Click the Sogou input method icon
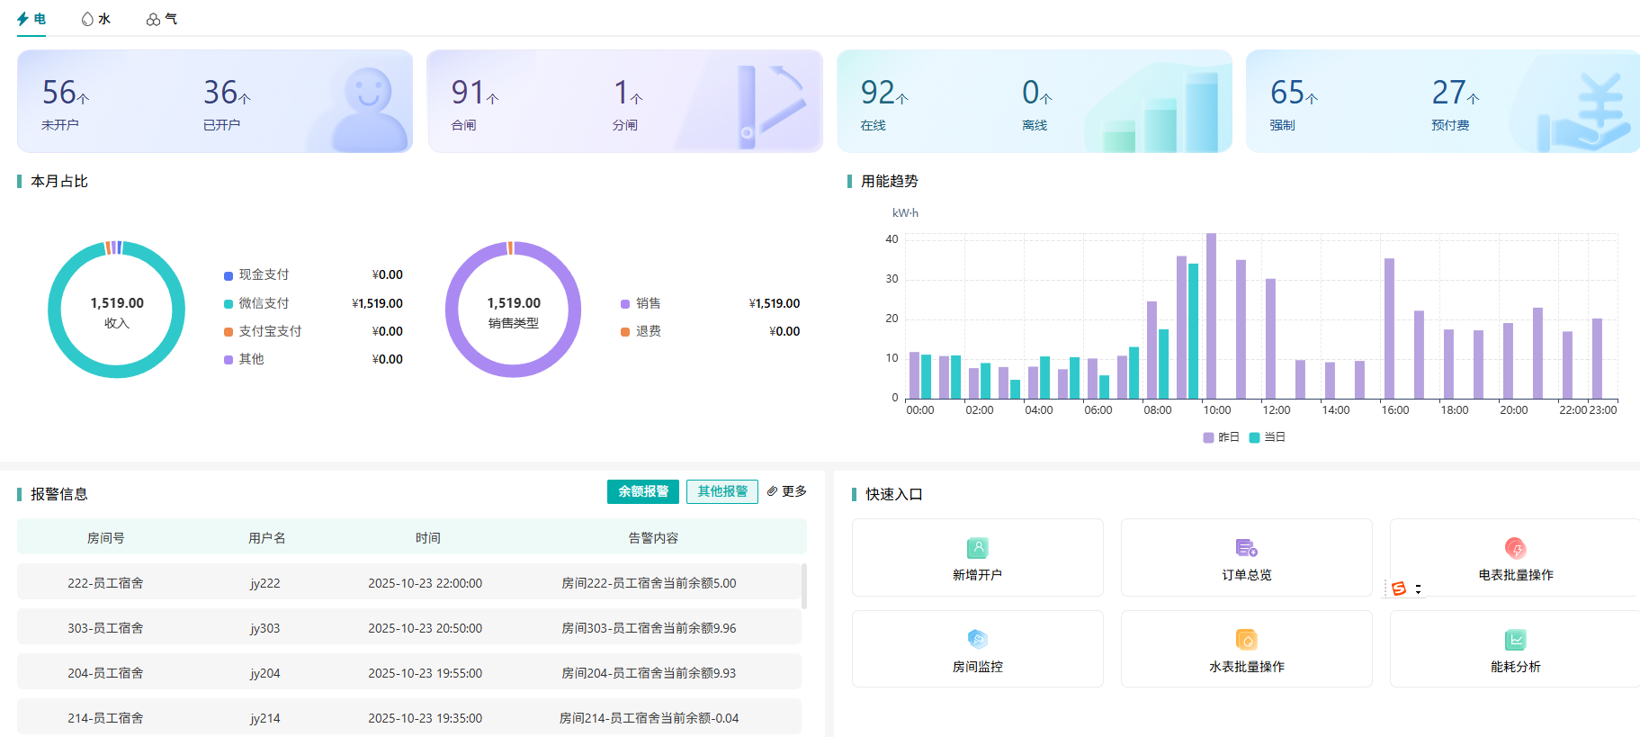 (x=1399, y=589)
